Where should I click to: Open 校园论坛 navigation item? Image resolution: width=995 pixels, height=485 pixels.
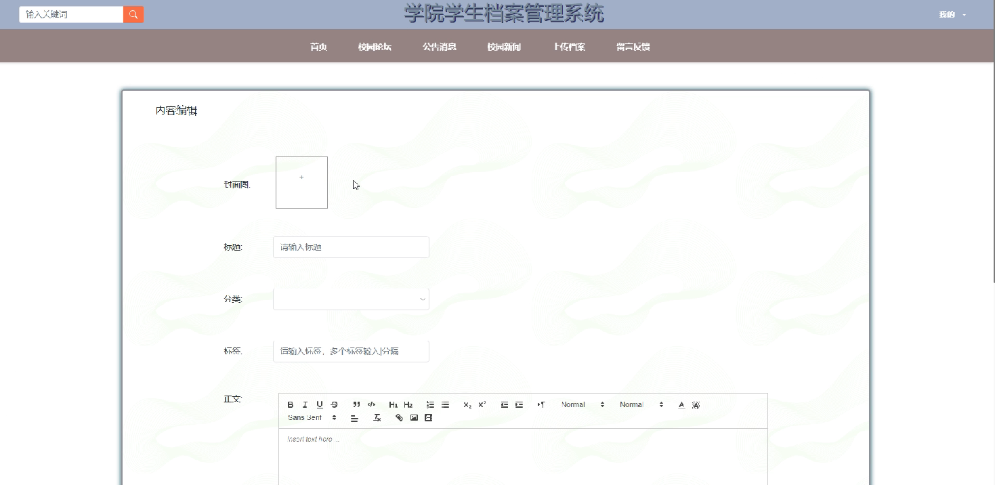pos(375,47)
